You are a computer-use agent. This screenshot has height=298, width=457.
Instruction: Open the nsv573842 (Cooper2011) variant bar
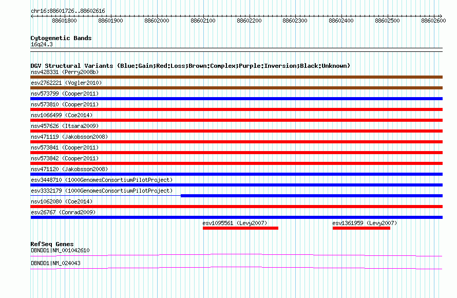pos(236,163)
